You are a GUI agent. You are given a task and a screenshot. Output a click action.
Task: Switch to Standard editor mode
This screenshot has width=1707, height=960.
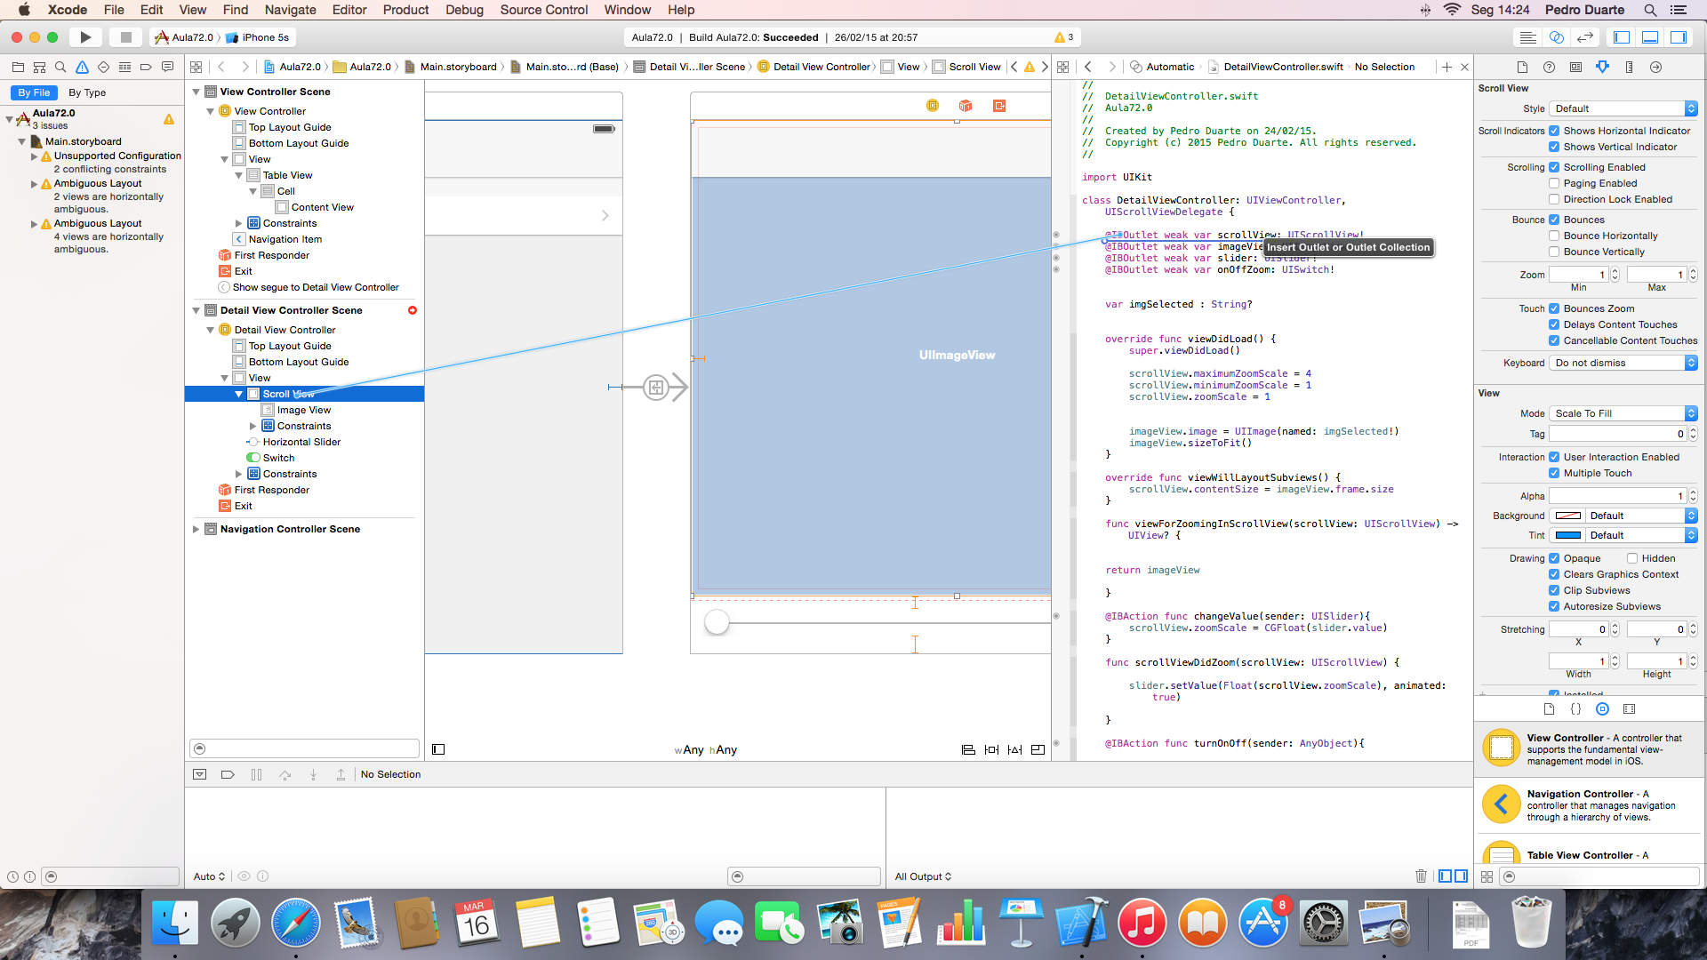[1527, 37]
